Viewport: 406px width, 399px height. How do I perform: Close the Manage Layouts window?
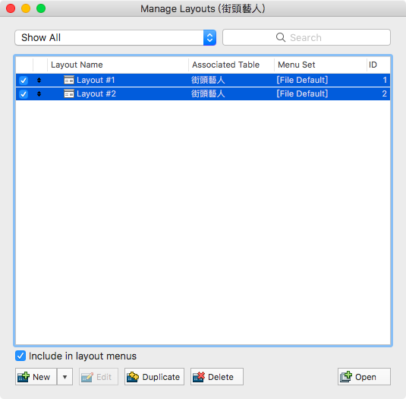[x=11, y=8]
